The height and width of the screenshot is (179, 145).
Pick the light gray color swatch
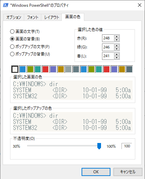[68, 69]
